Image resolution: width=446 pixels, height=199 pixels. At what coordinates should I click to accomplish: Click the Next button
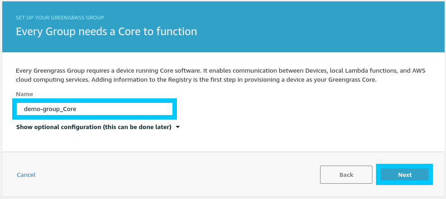[404, 175]
